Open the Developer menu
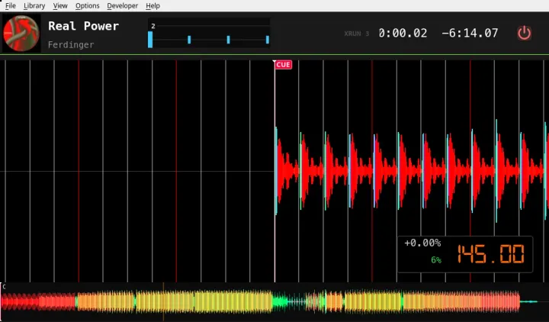Screen dimensions: 549x322 click(123, 5)
